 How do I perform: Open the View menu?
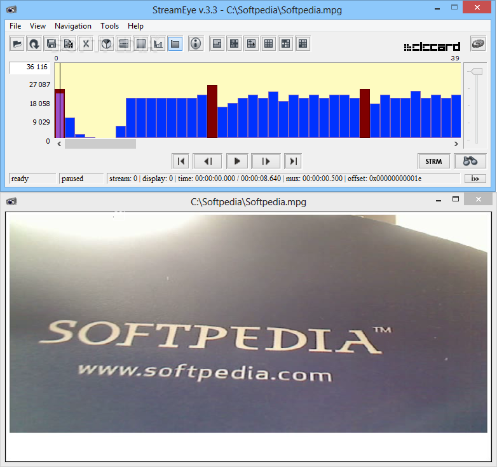click(37, 26)
